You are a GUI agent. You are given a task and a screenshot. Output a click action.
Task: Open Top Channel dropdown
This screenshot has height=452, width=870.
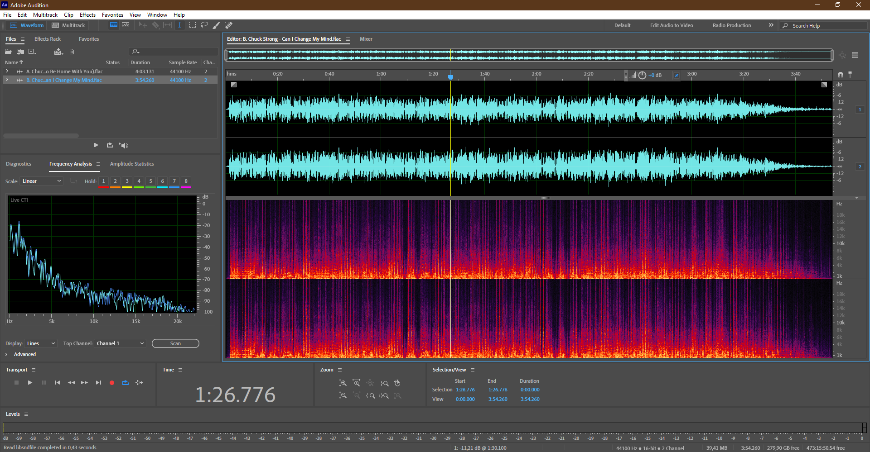tap(120, 343)
